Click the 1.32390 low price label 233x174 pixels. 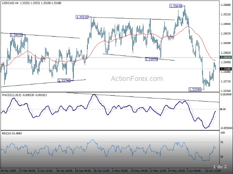tap(195, 90)
